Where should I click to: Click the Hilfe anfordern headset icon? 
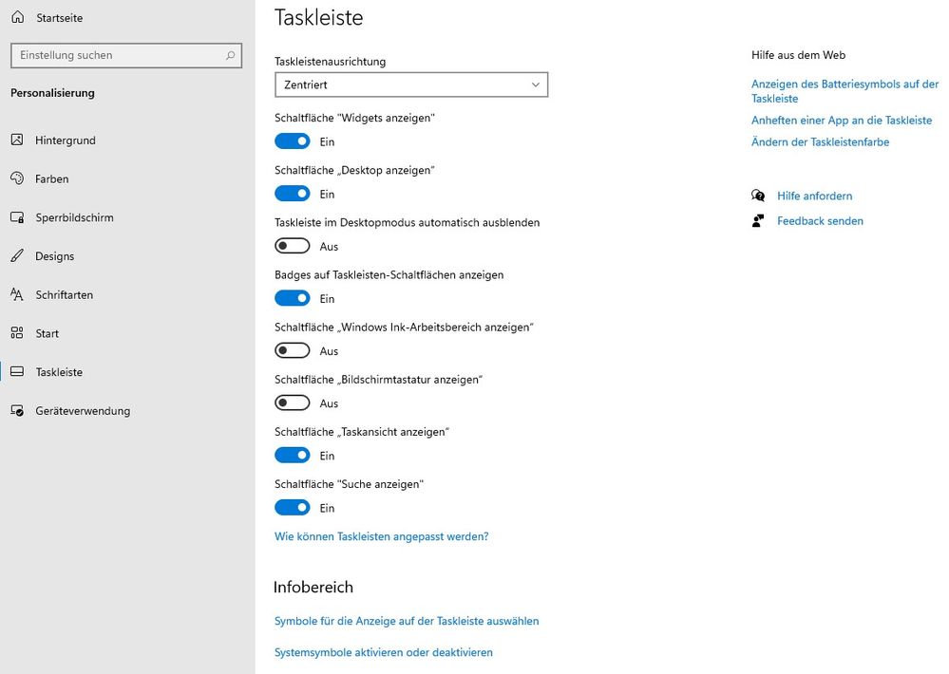pyautogui.click(x=758, y=196)
